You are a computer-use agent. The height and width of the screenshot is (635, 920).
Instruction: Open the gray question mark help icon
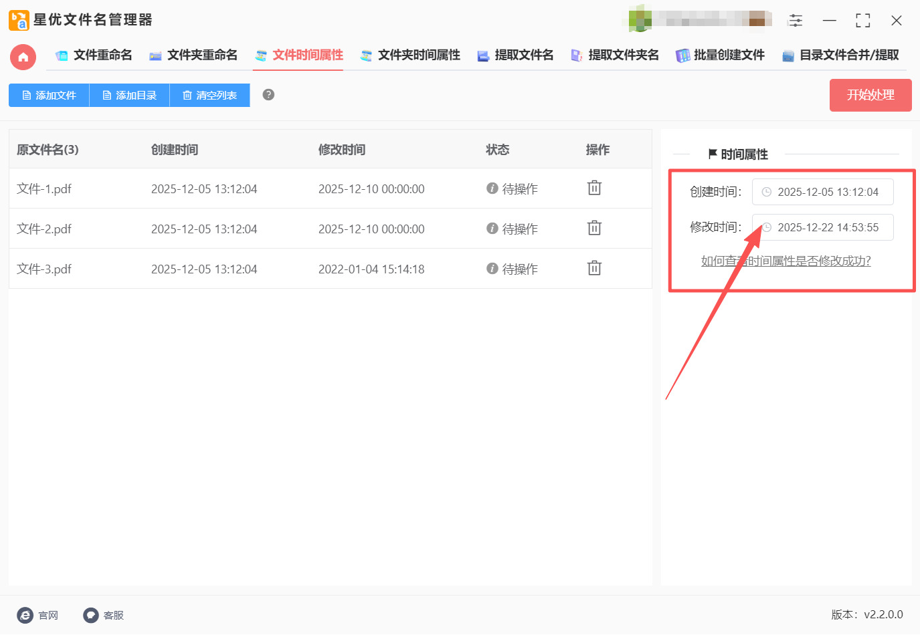click(x=268, y=95)
